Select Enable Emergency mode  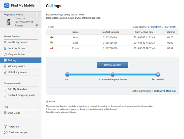pyautogui.click(x=21, y=95)
